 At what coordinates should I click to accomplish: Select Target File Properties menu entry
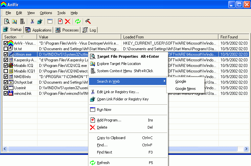(128, 56)
